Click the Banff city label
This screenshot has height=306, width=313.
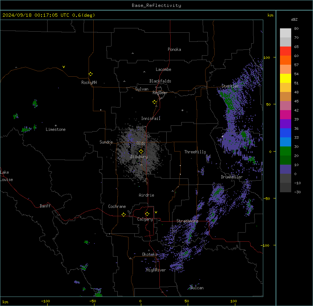[45, 206]
